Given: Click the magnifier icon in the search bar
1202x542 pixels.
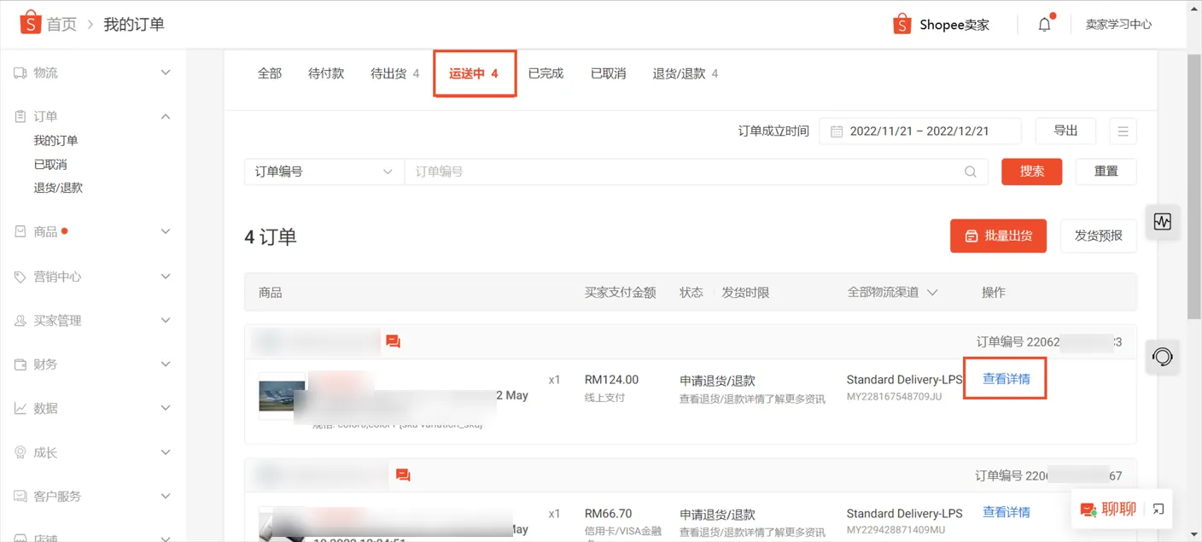Looking at the screenshot, I should click(970, 172).
